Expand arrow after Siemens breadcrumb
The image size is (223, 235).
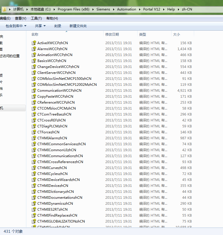tap(114, 9)
